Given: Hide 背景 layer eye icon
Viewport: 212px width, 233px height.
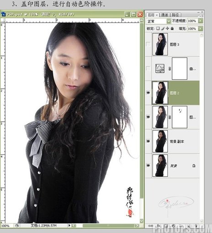Looking at the screenshot, I should 148,165.
